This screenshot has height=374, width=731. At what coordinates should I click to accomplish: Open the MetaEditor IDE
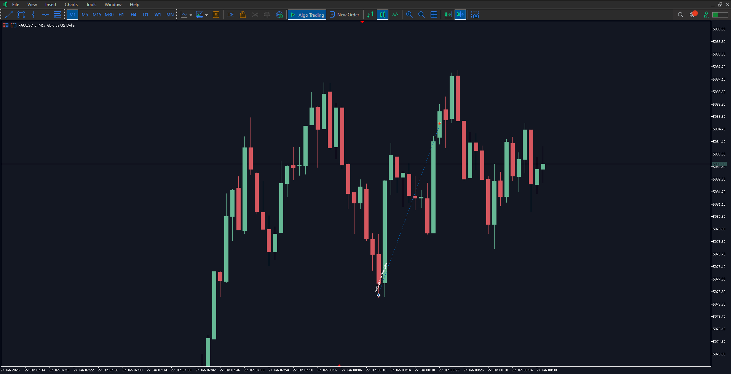230,15
